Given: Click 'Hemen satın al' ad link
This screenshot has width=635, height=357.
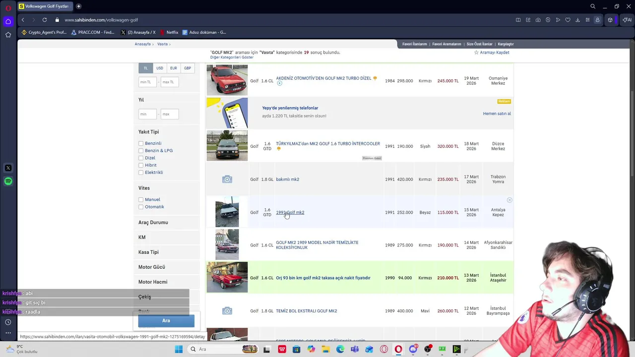Looking at the screenshot, I should coord(497,114).
